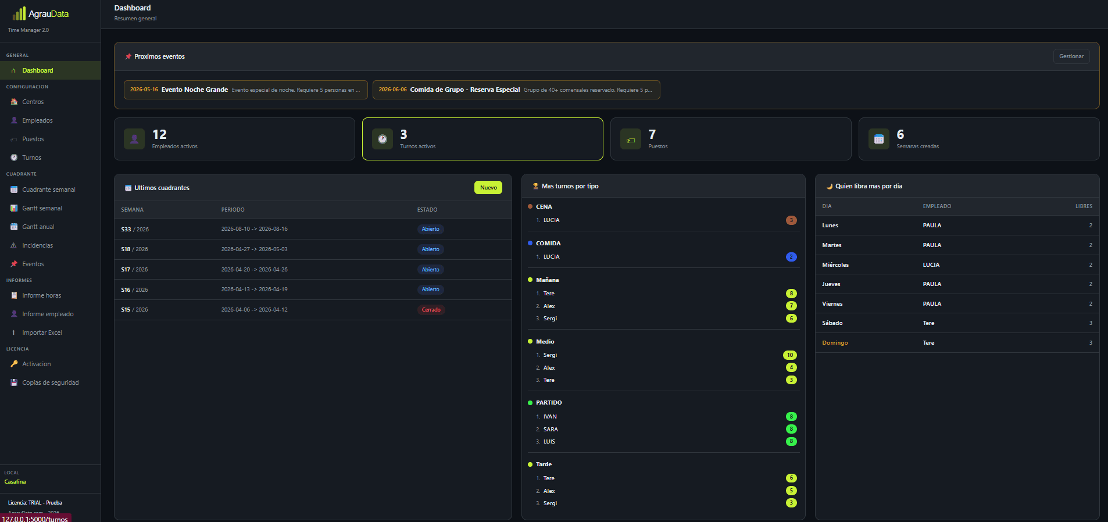Click the SEMANA column header
1108x522 pixels.
133,210
